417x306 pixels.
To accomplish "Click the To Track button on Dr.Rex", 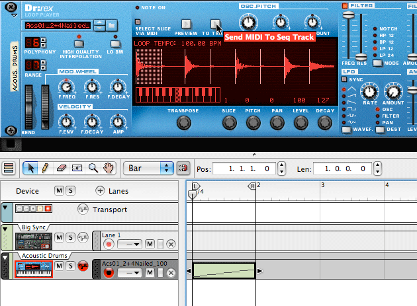I will point(215,24).
